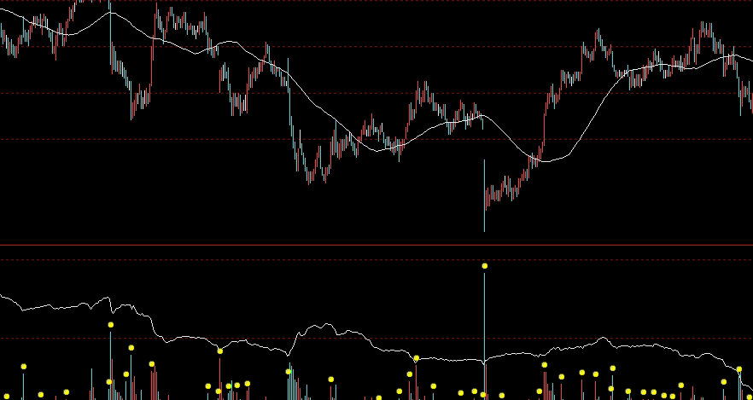Click the white indicator line's dip under the tallest spike

pyautogui.click(x=484, y=363)
